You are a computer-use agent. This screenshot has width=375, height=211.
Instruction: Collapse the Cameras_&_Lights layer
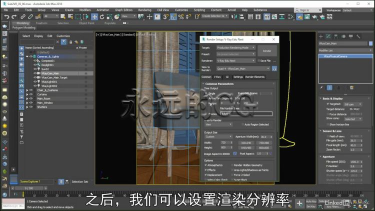(x=27, y=56)
